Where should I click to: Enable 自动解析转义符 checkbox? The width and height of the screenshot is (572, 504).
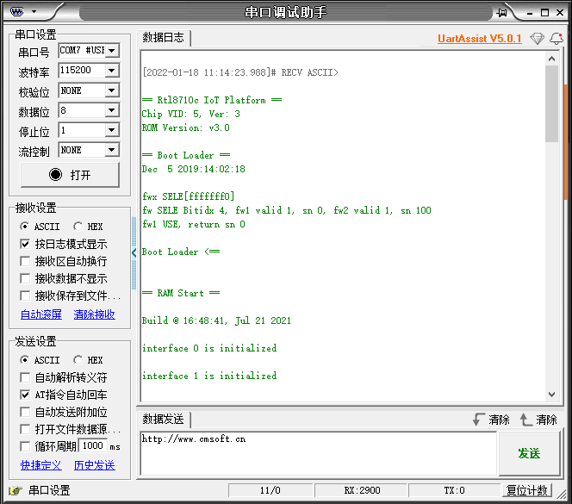click(25, 377)
